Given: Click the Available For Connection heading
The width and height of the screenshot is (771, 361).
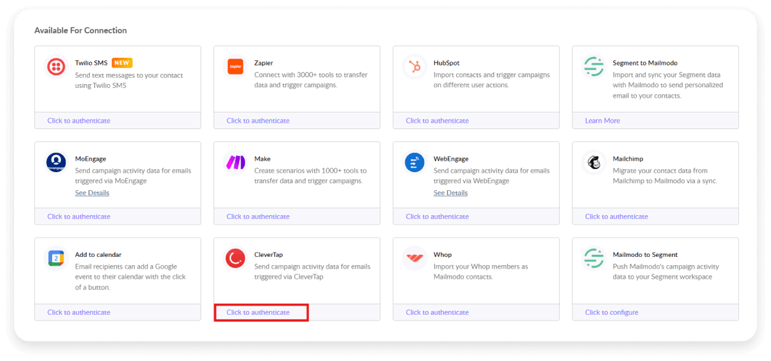Looking at the screenshot, I should (80, 30).
